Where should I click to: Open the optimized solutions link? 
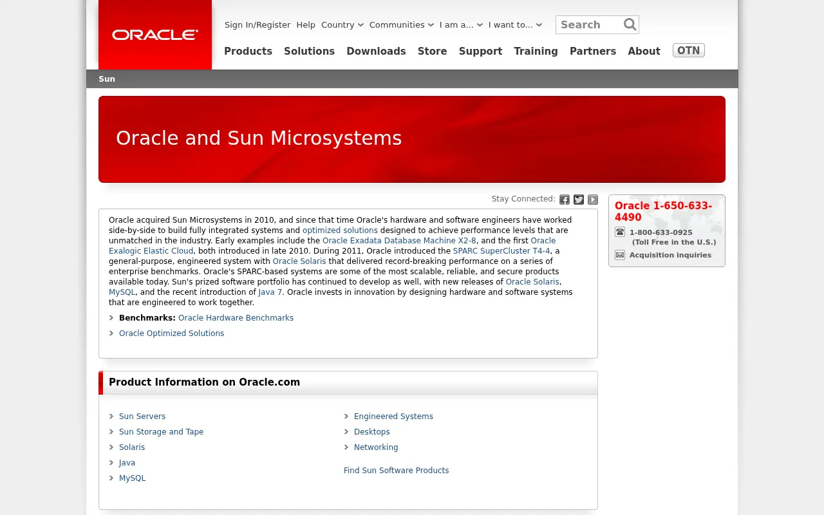(x=340, y=230)
